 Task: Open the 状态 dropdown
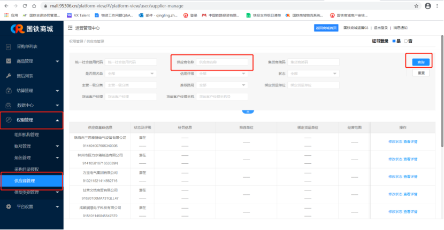313,74
